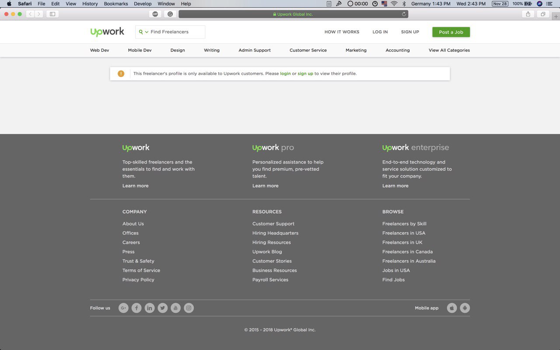Add a new tab with the plus button

556,16
